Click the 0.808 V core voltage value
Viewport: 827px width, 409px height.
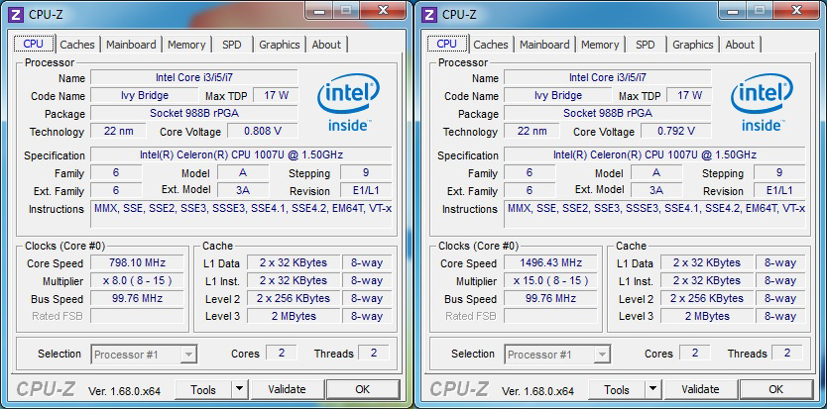[263, 131]
